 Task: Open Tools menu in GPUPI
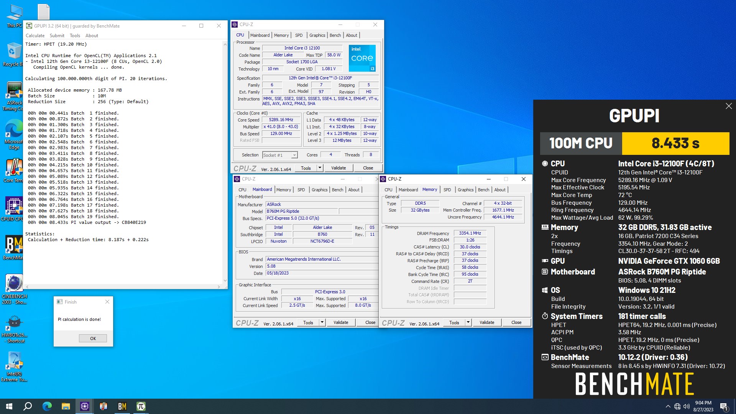75,36
